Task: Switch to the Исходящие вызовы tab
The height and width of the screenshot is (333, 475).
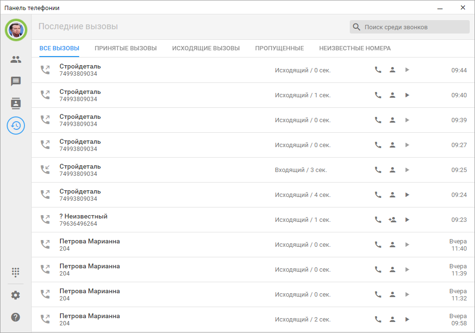Action: click(x=206, y=48)
